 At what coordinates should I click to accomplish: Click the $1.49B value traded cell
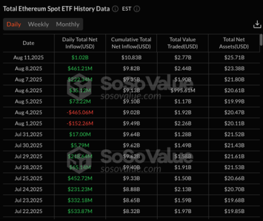183,145
